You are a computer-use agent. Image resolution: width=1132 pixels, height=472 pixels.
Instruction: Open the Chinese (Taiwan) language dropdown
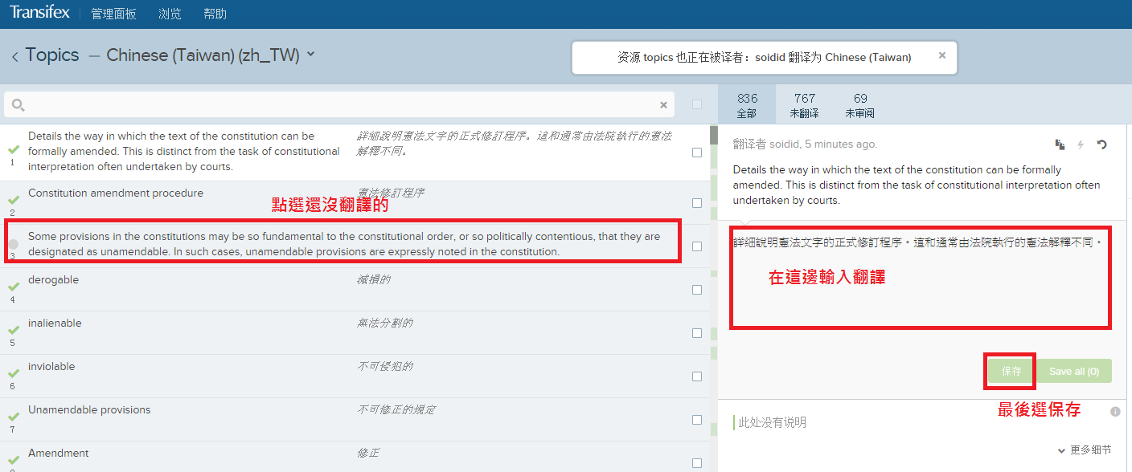311,55
